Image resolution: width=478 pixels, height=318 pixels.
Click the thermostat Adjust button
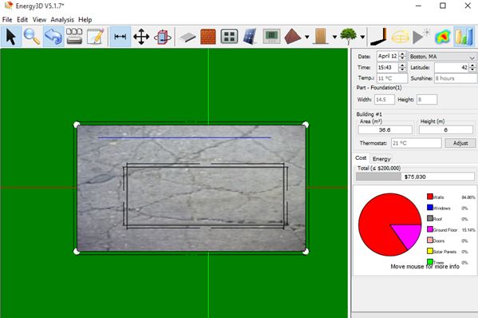click(460, 143)
